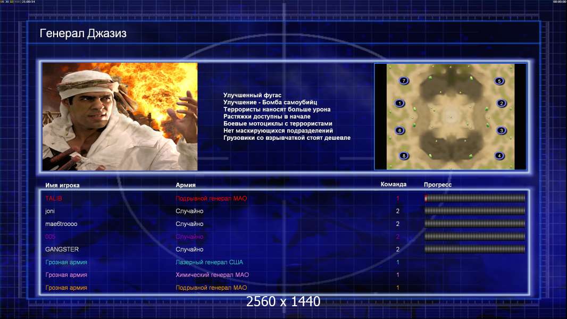
Task: Click 'Грузовики со взрывчаткой стоят дешевле' line
Action: [x=287, y=138]
